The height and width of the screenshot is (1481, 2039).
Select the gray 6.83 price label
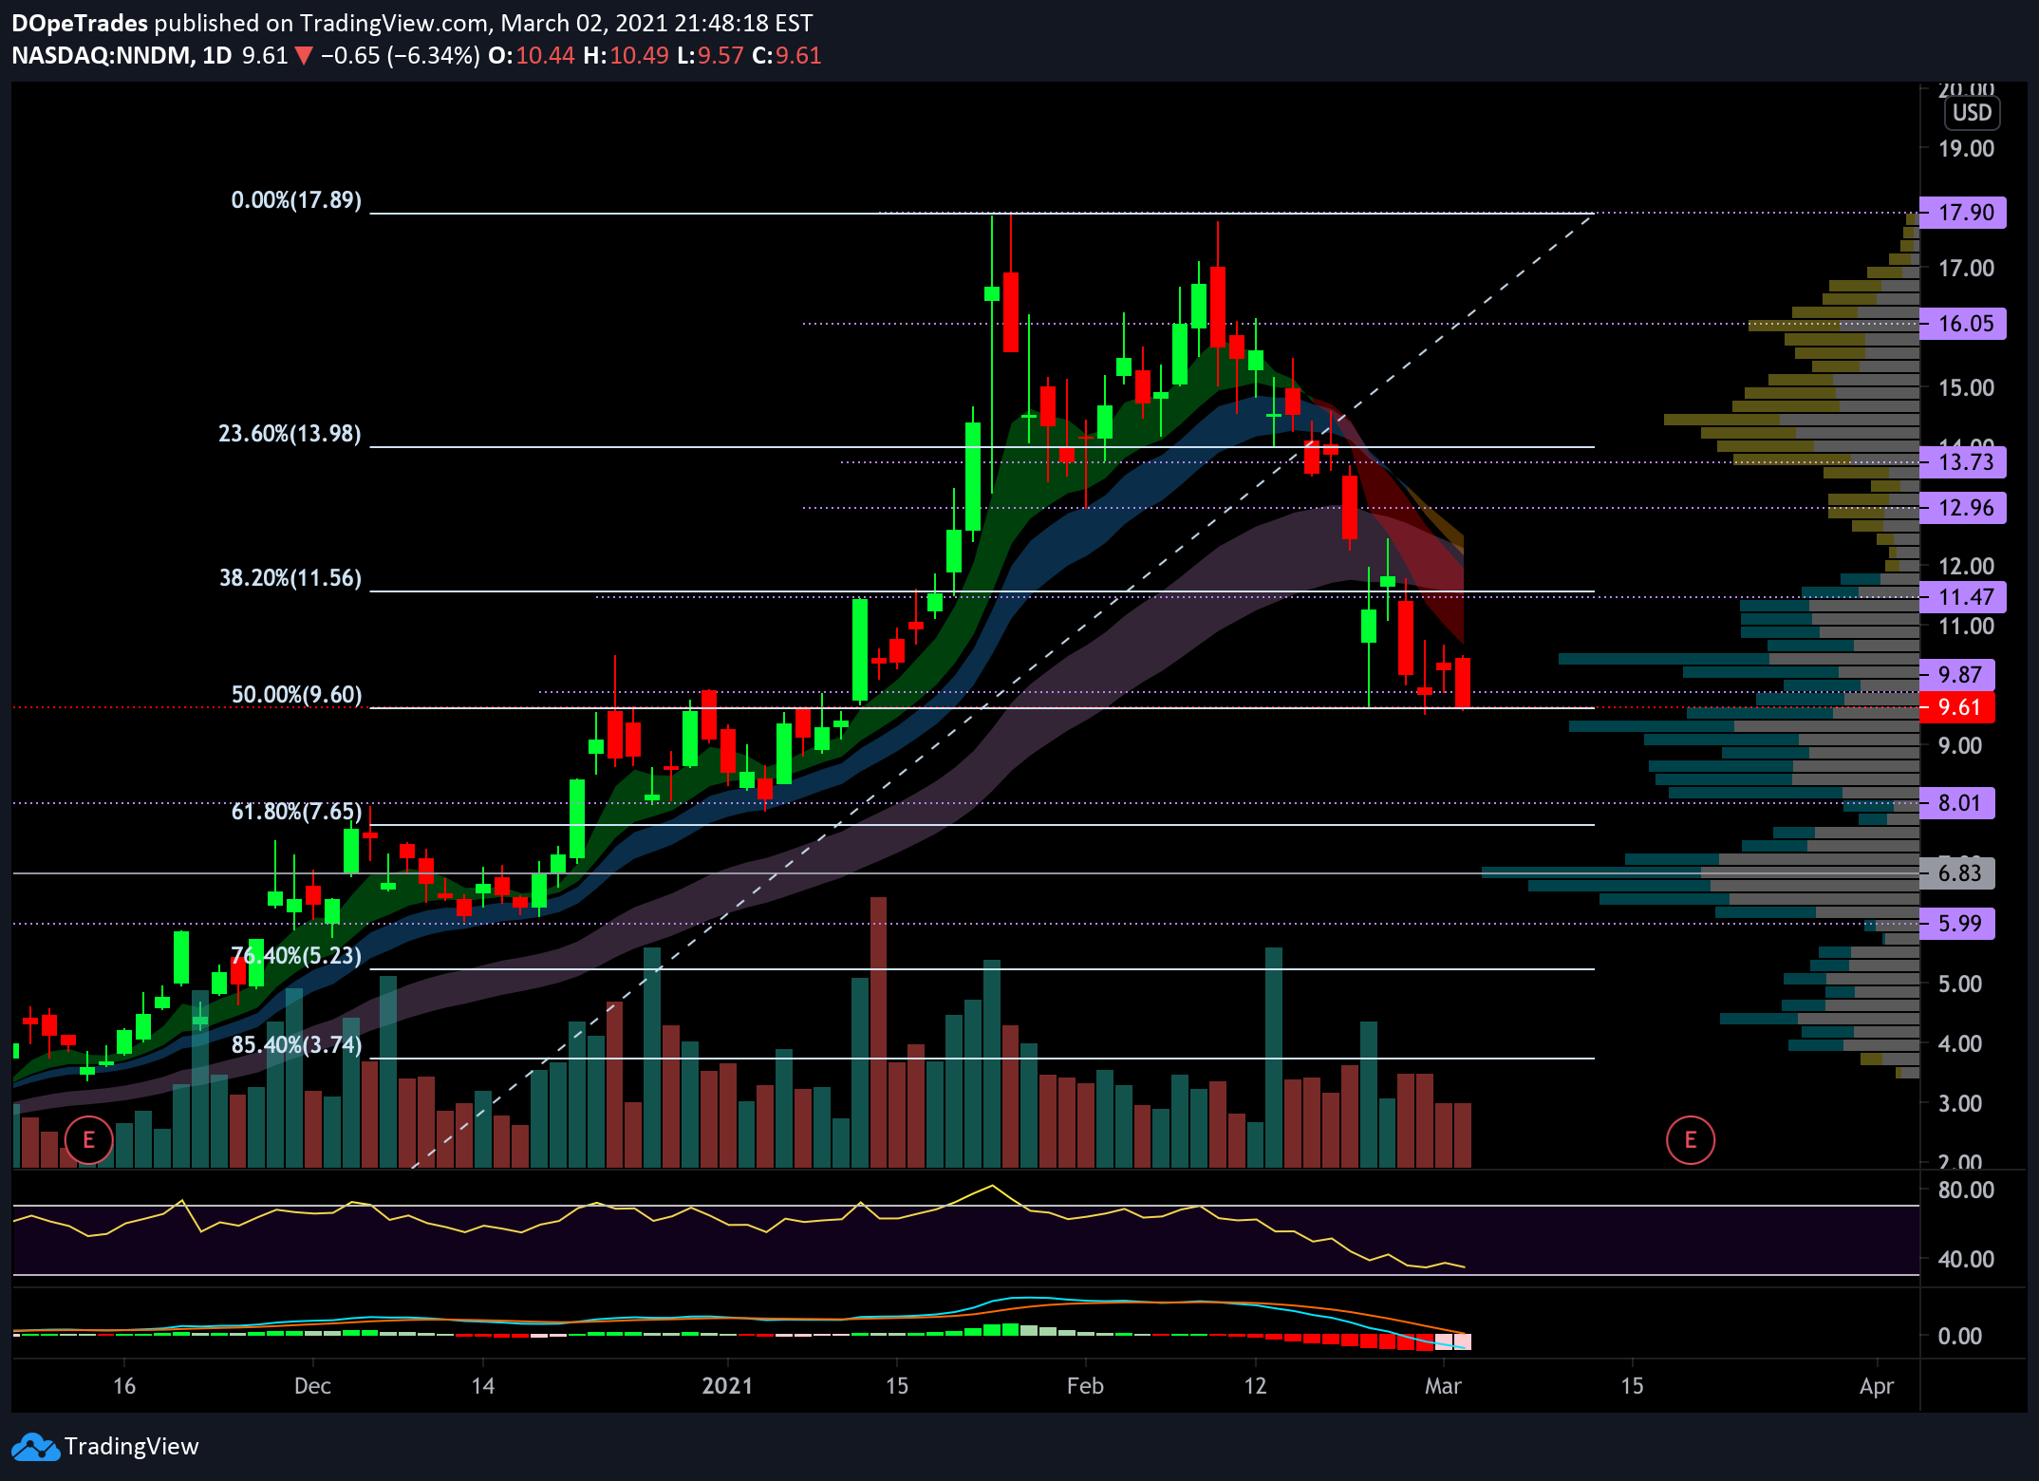(1957, 873)
